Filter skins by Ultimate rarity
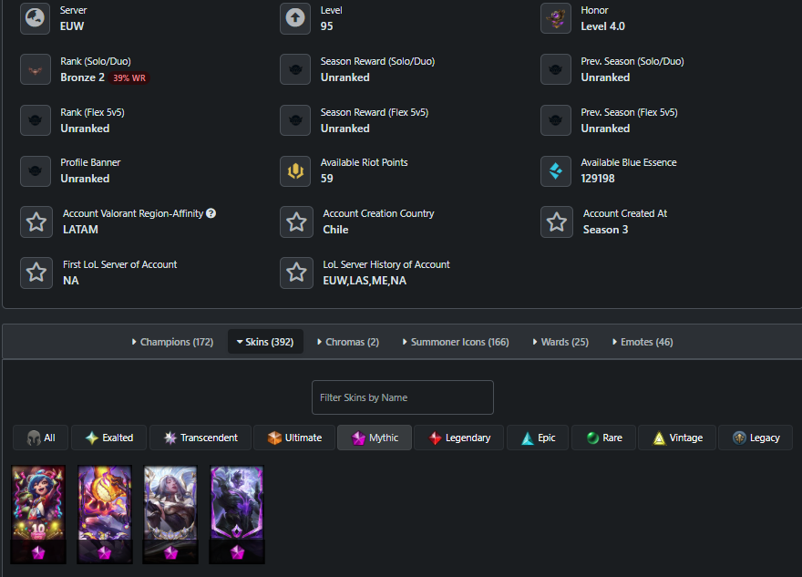 coord(294,438)
